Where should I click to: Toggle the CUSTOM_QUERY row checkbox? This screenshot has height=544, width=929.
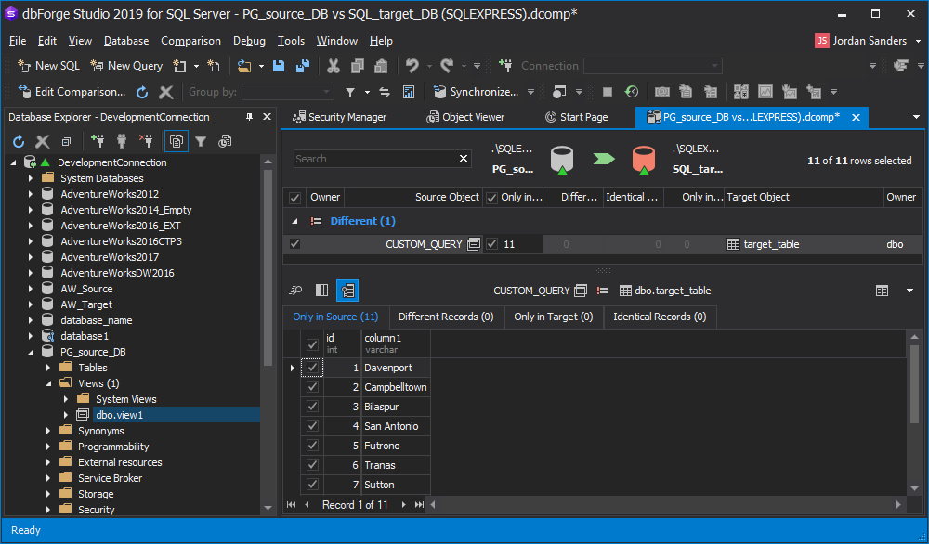coord(294,244)
